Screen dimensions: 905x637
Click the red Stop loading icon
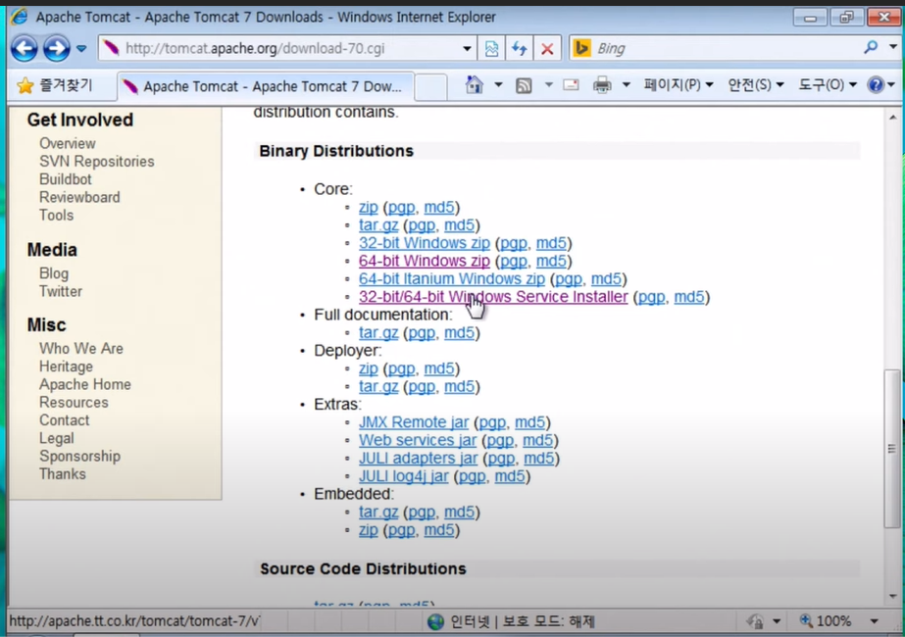point(547,48)
